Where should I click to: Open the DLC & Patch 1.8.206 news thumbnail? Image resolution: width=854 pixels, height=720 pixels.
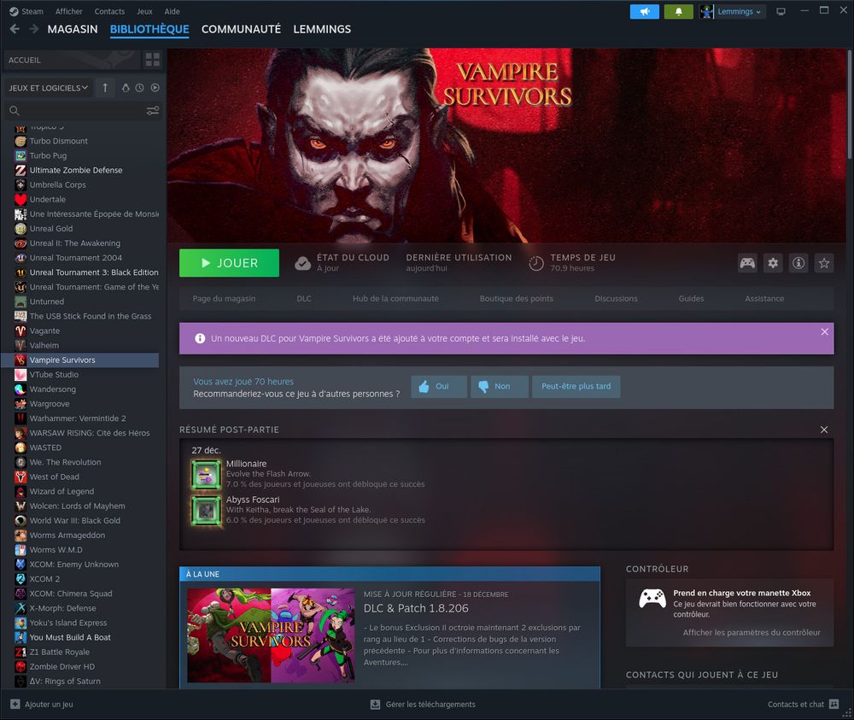pos(271,635)
